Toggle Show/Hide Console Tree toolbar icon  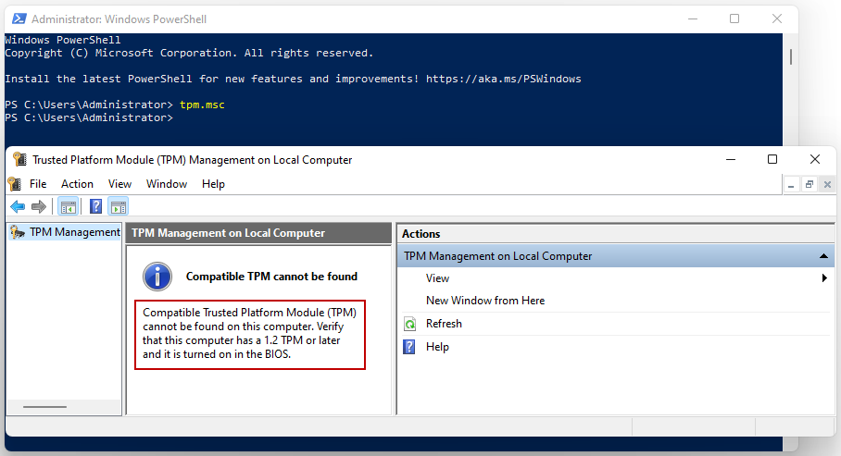pos(69,206)
